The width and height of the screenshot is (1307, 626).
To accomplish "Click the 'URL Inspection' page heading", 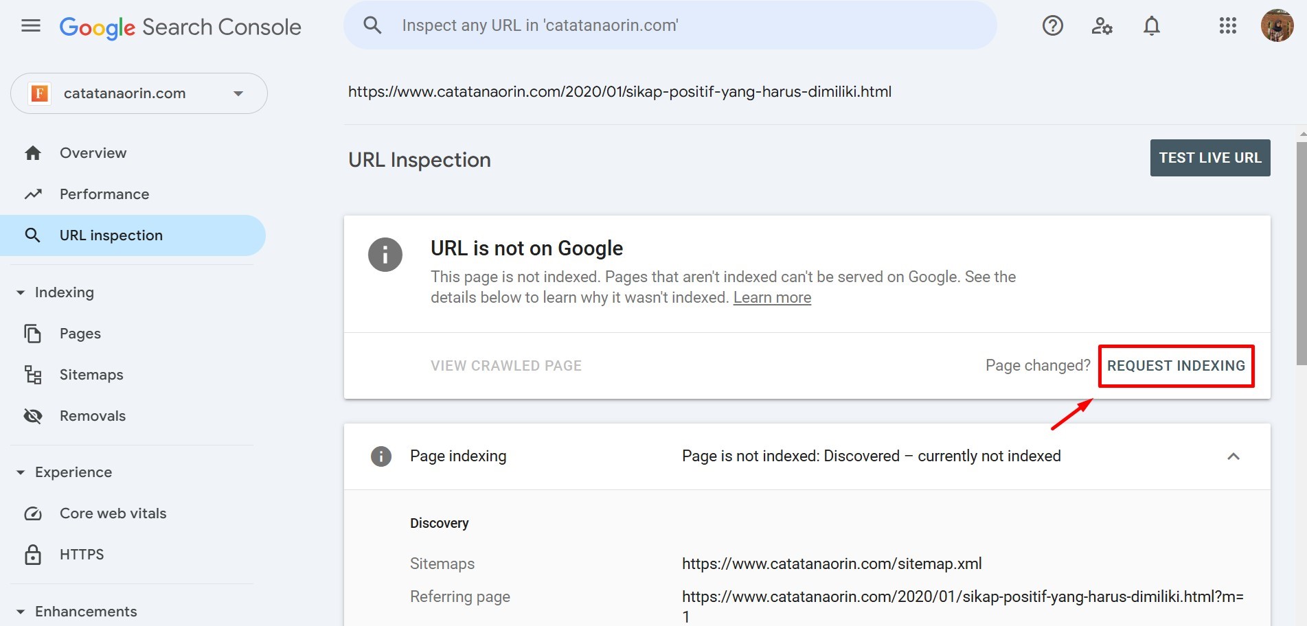I will tap(420, 160).
